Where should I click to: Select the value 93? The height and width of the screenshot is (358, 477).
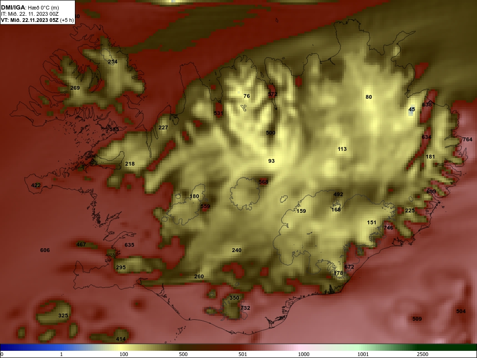point(271,161)
